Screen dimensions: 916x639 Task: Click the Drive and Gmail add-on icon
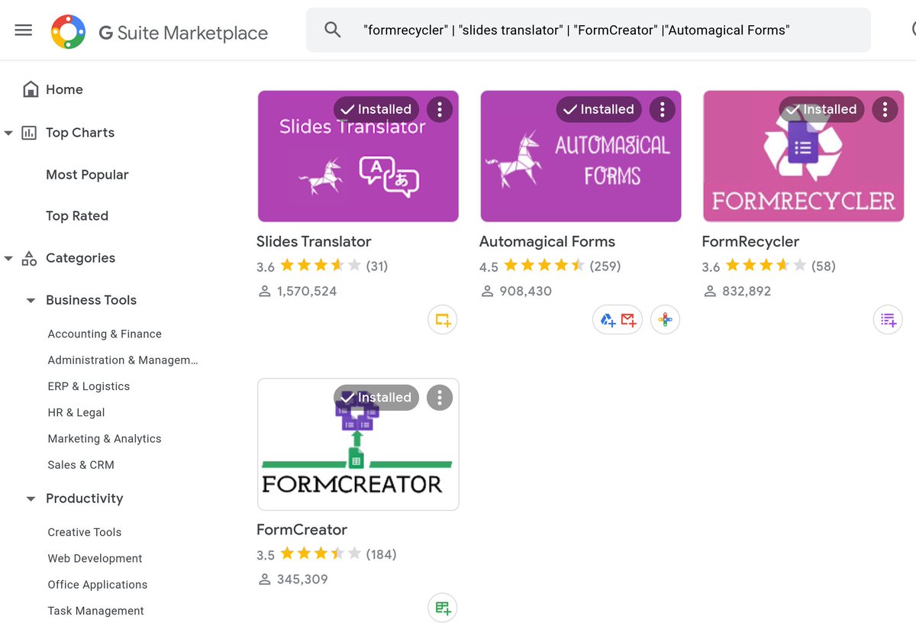click(x=618, y=320)
